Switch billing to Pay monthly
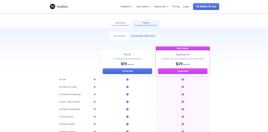Viewport: 268px width, 132px height. [x=120, y=36]
